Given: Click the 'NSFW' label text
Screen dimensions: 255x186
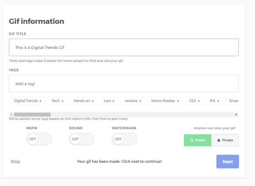Looking at the screenshot, I should (32, 128).
